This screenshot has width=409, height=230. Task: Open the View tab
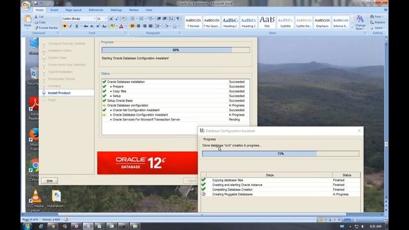point(149,10)
